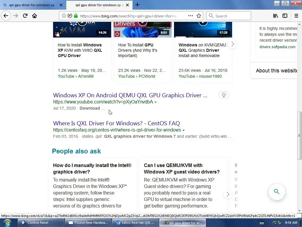The width and height of the screenshot is (302, 227).
Task: Play the 17:28 Windows video thumbnail
Action: point(203,30)
